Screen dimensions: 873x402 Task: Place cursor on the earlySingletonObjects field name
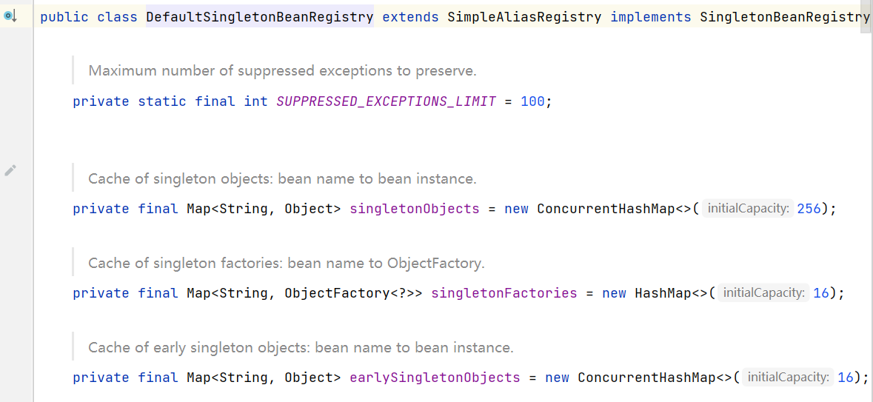(x=435, y=378)
